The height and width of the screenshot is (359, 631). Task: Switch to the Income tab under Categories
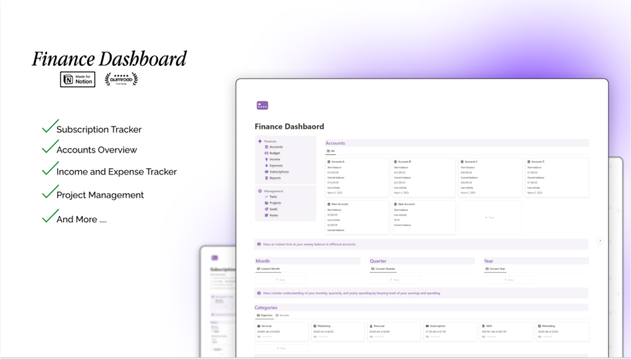click(283, 316)
